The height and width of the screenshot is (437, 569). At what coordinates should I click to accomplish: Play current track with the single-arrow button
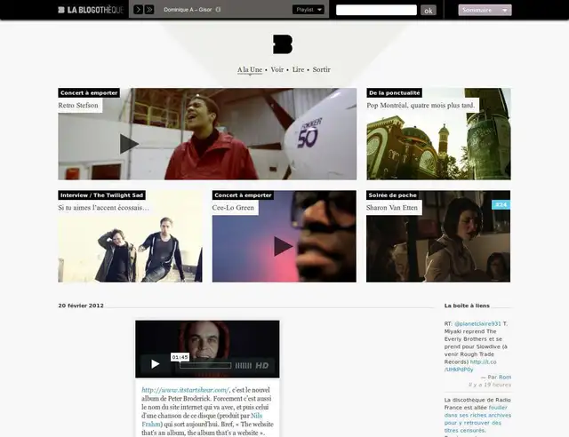coord(138,10)
